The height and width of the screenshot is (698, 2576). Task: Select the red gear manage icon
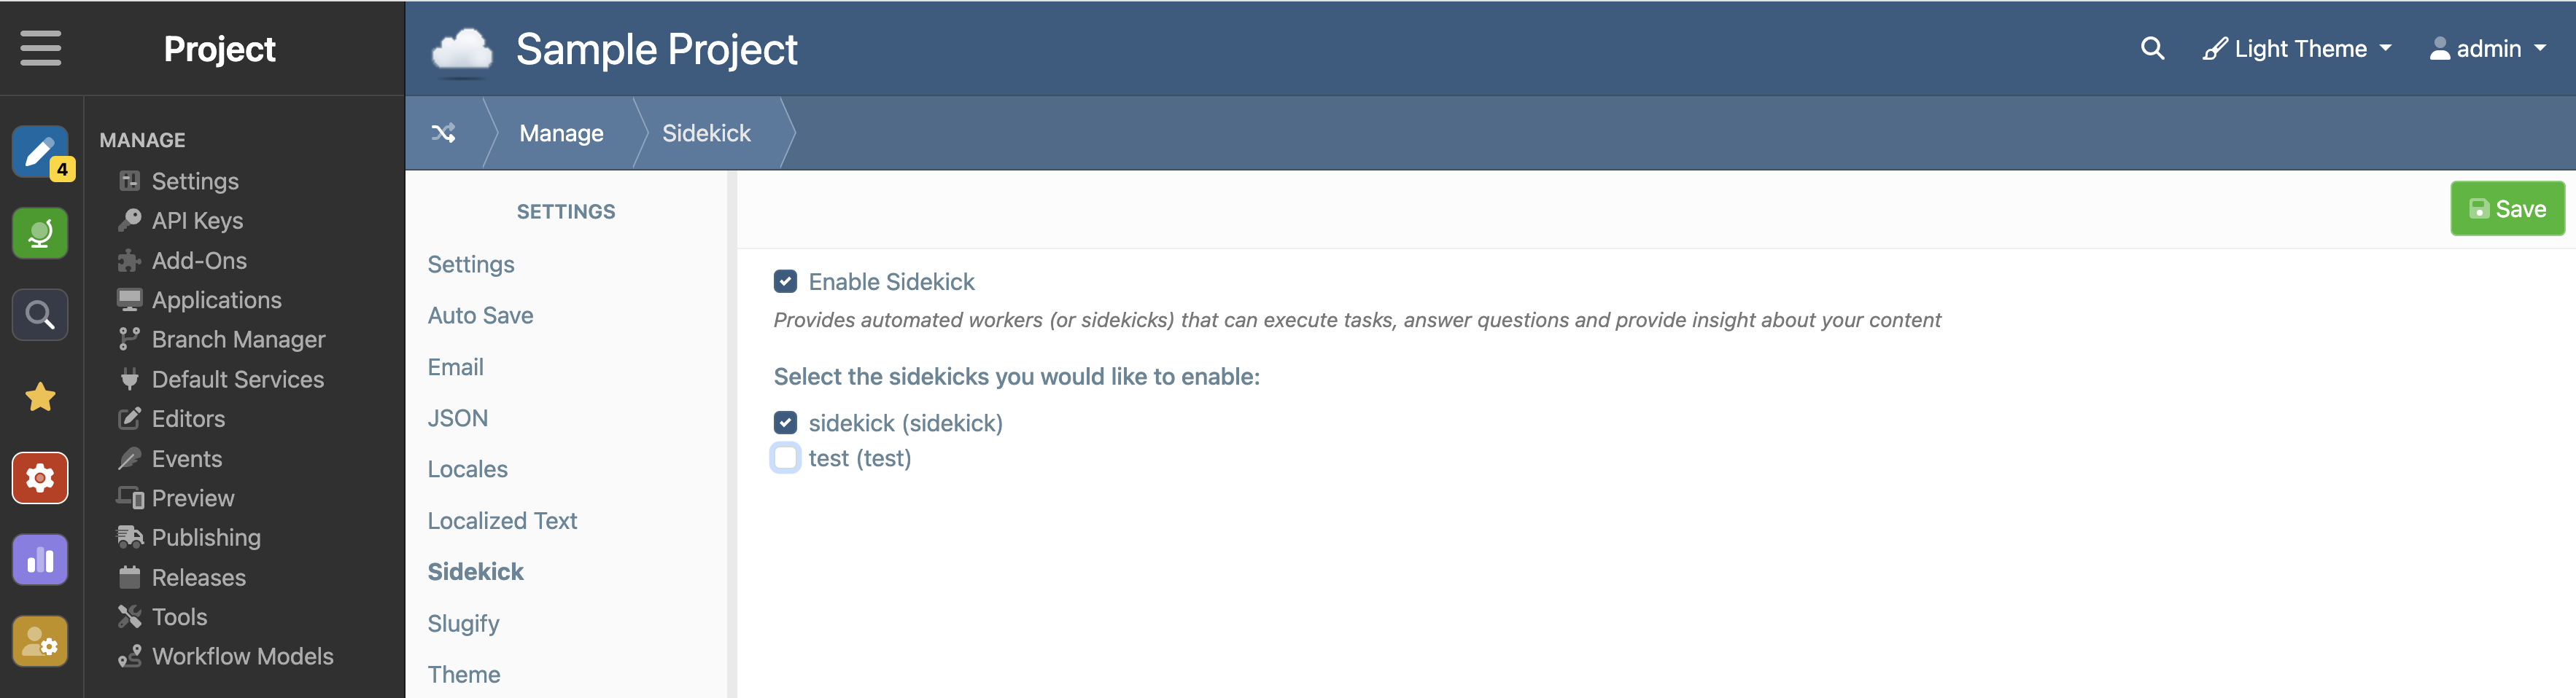(40, 478)
